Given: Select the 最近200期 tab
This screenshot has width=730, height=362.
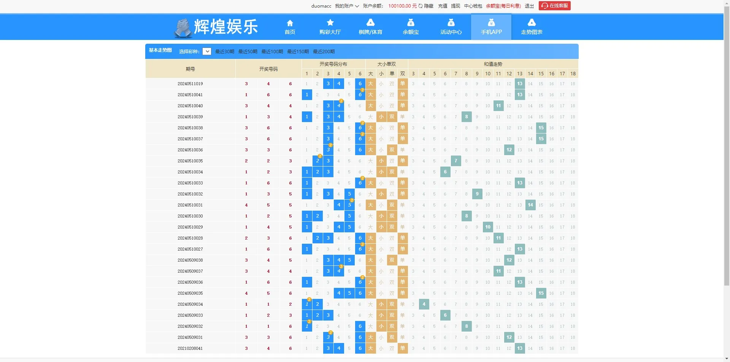Looking at the screenshot, I should (324, 51).
